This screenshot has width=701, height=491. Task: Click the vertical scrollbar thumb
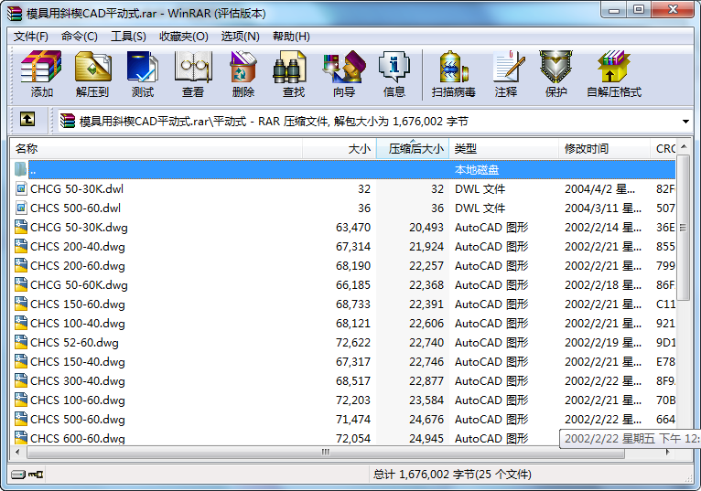tap(683, 228)
